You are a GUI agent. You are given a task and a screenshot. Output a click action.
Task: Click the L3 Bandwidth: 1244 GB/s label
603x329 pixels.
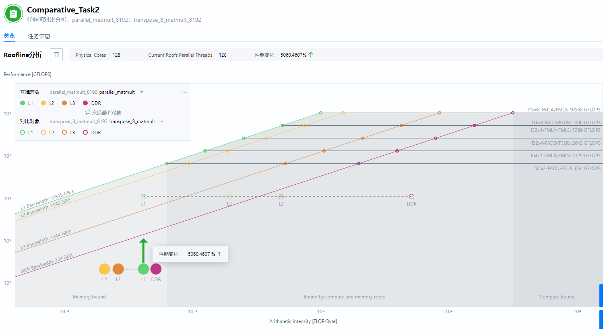pyautogui.click(x=46, y=239)
